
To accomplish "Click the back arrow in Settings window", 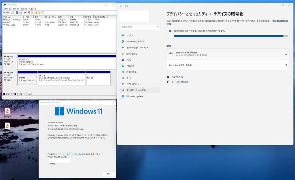I will [121, 6].
